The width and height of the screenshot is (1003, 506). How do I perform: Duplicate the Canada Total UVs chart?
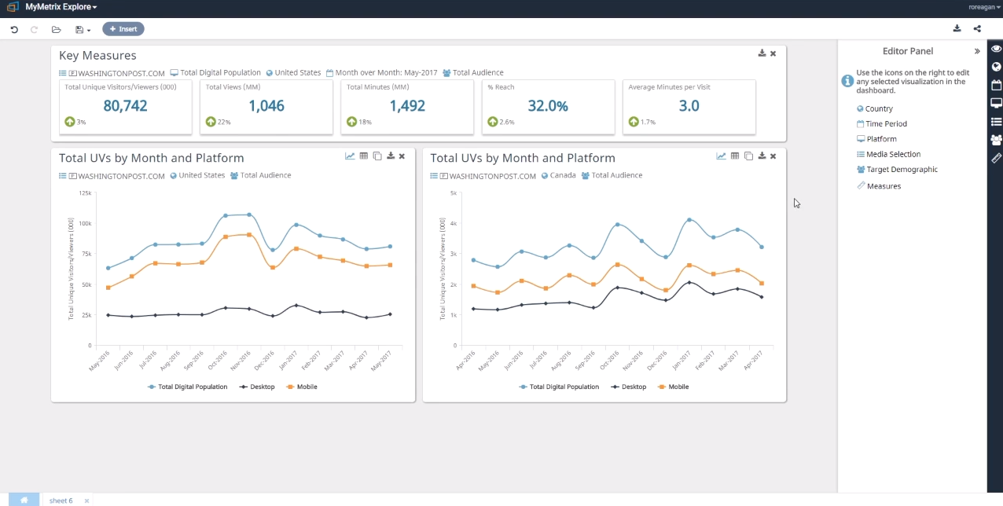coord(748,156)
